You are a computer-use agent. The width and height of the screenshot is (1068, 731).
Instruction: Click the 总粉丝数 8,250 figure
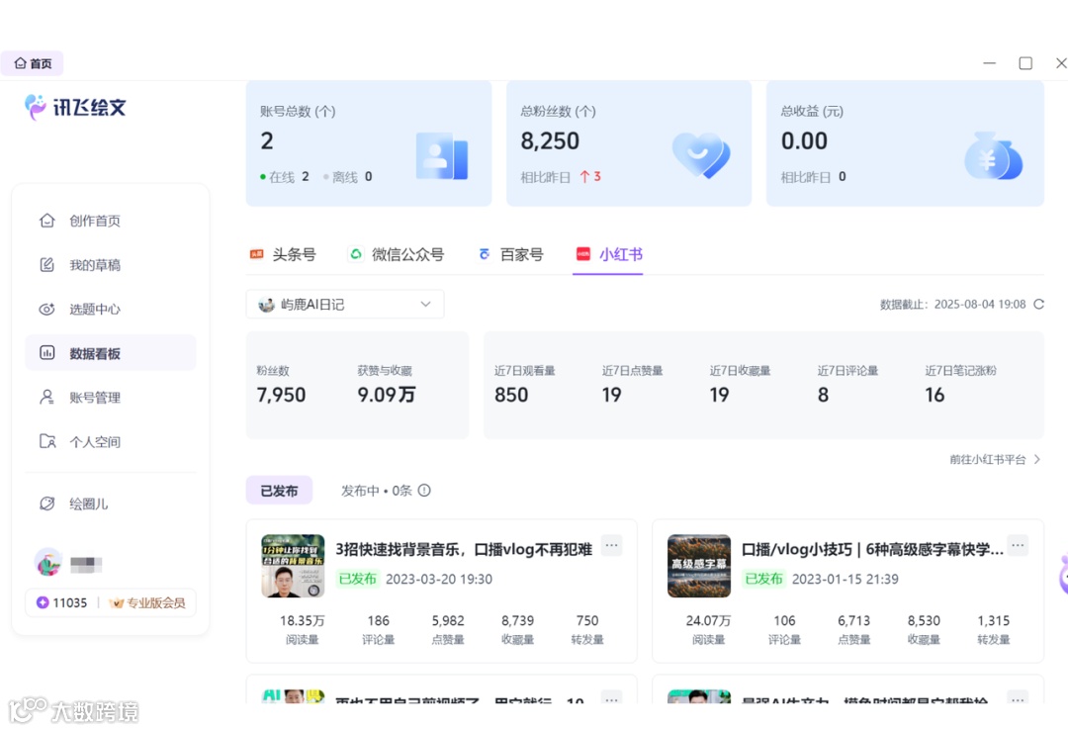tap(550, 141)
